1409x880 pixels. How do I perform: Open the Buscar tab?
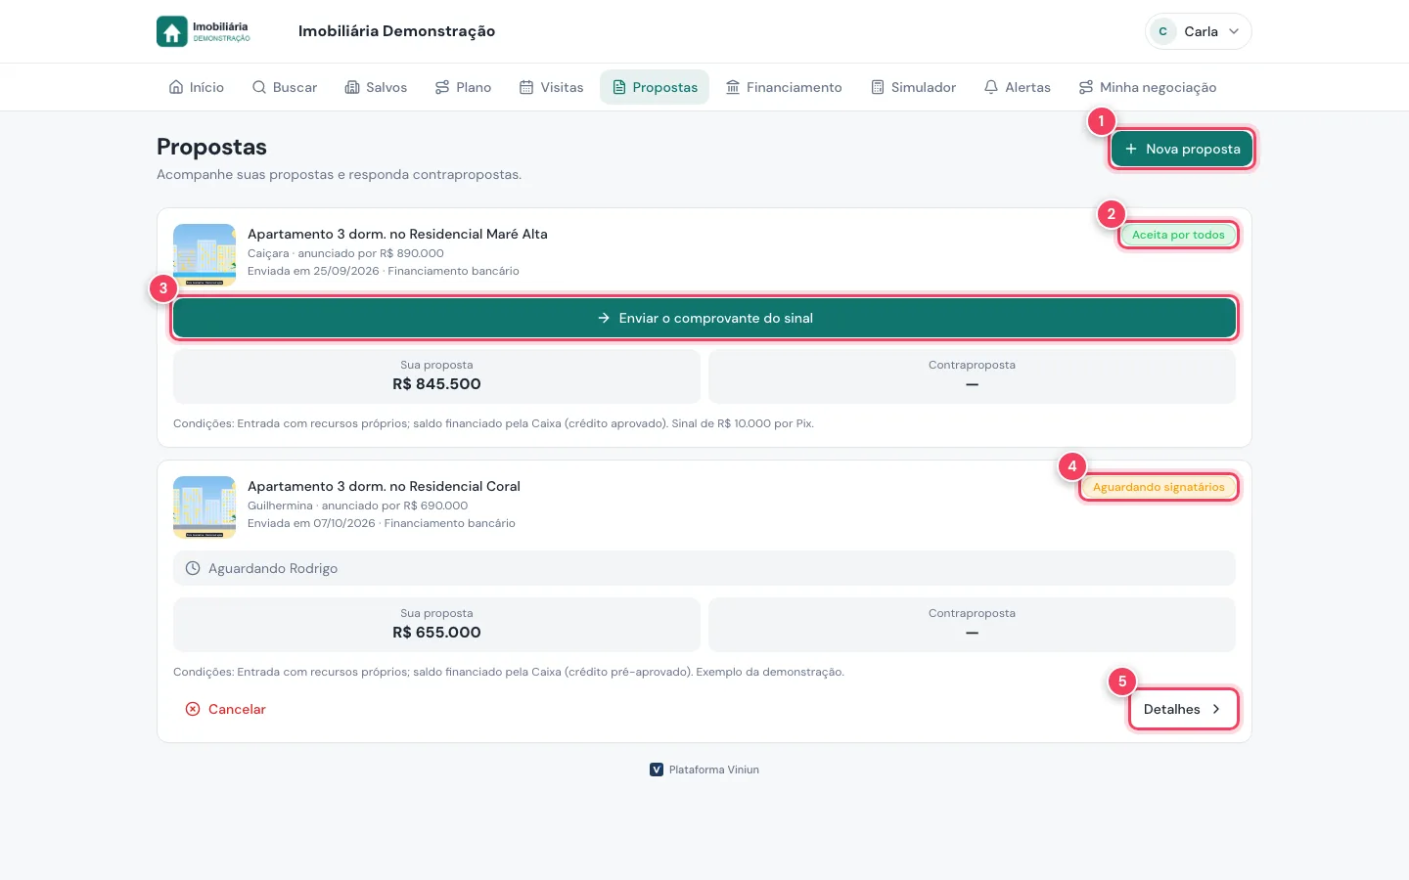click(x=285, y=87)
